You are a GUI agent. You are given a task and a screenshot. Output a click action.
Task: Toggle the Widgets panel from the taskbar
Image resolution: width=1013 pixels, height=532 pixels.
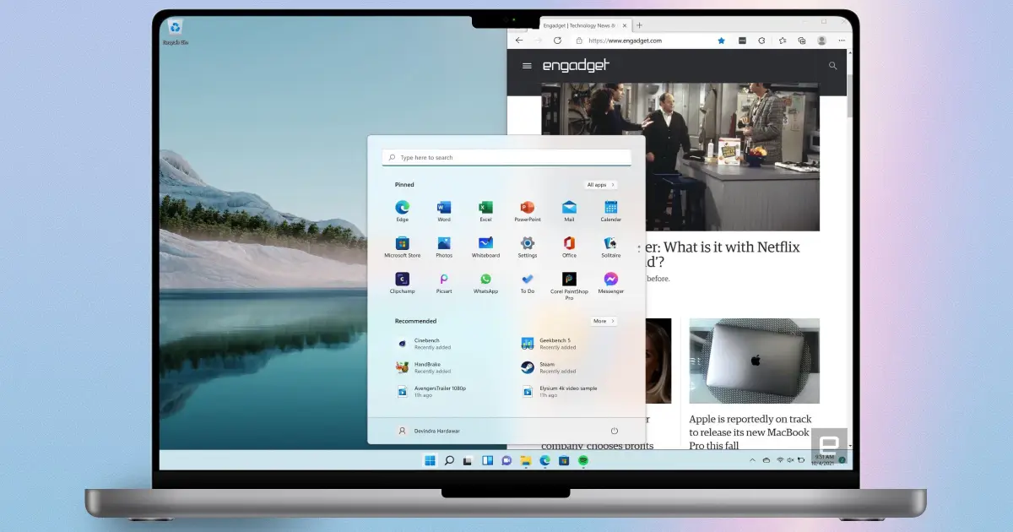(x=487, y=460)
